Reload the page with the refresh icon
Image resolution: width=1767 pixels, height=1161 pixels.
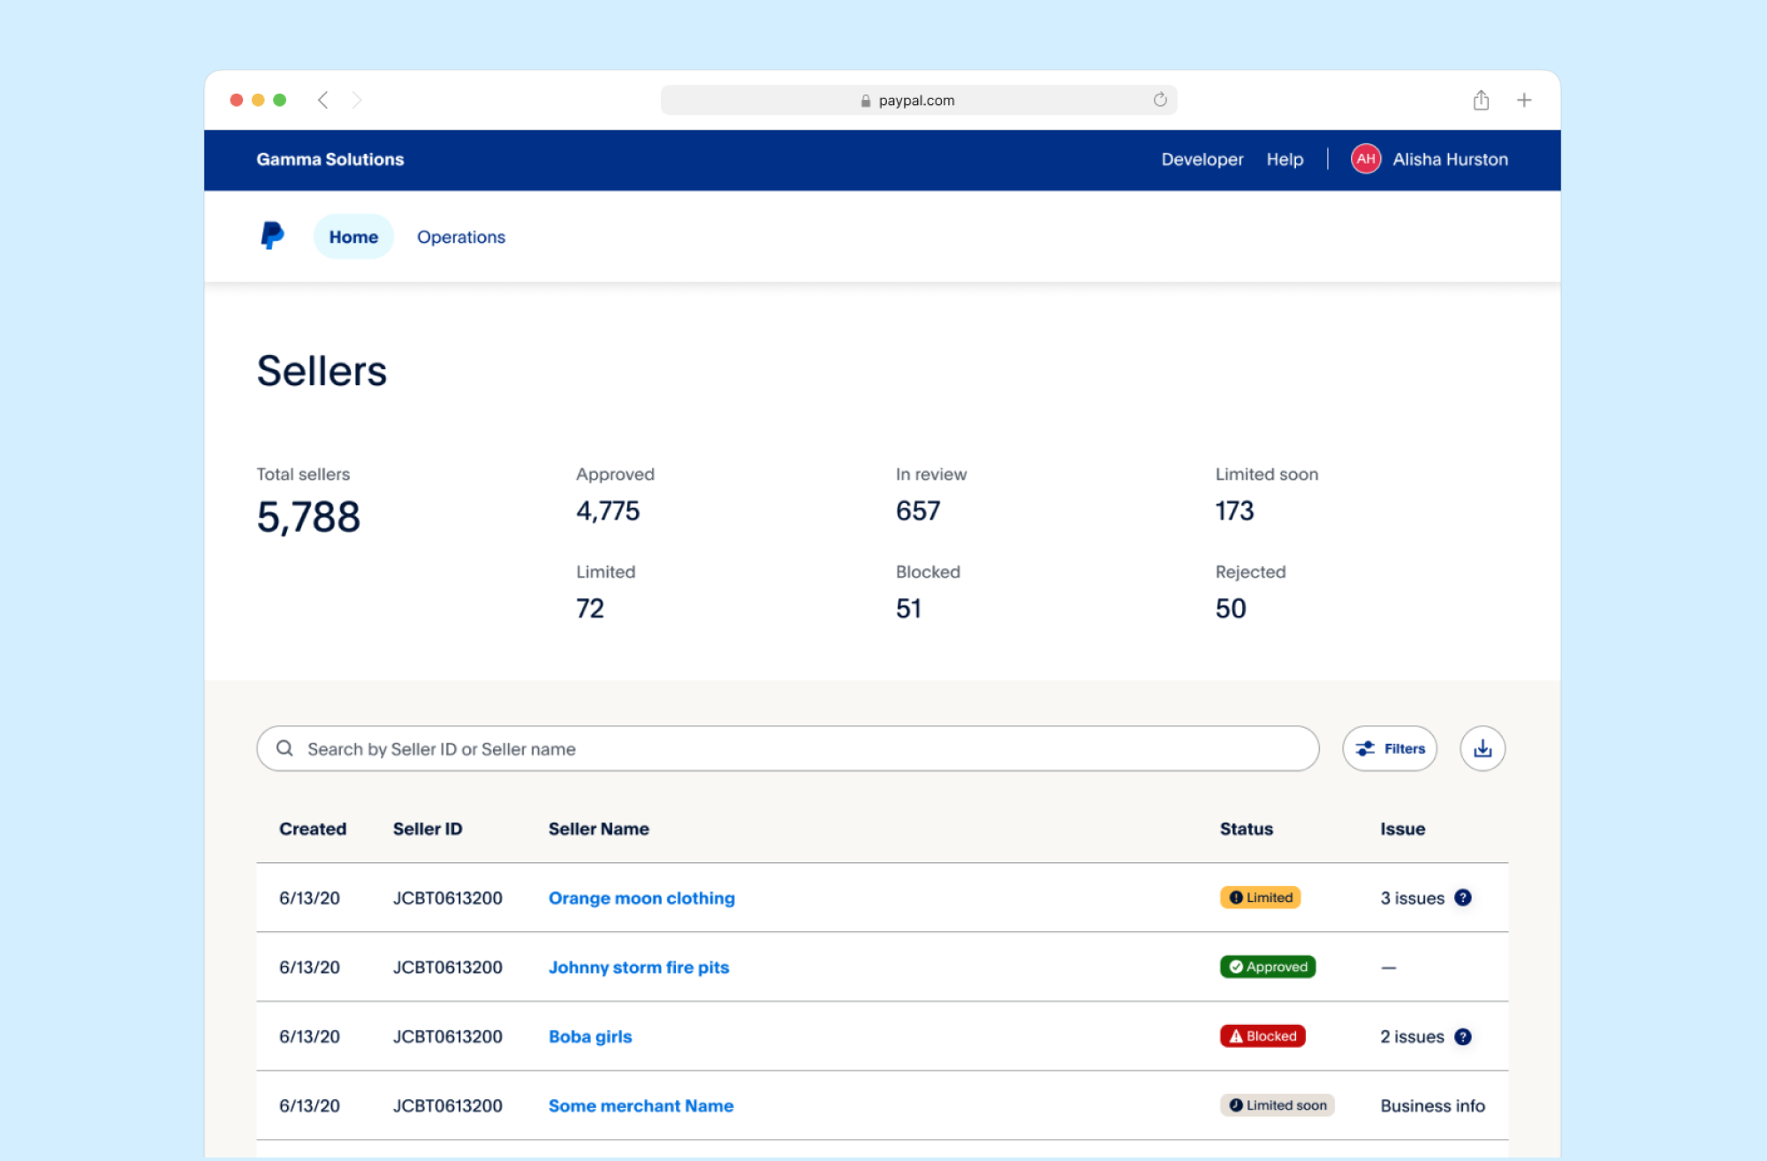[x=1160, y=100]
